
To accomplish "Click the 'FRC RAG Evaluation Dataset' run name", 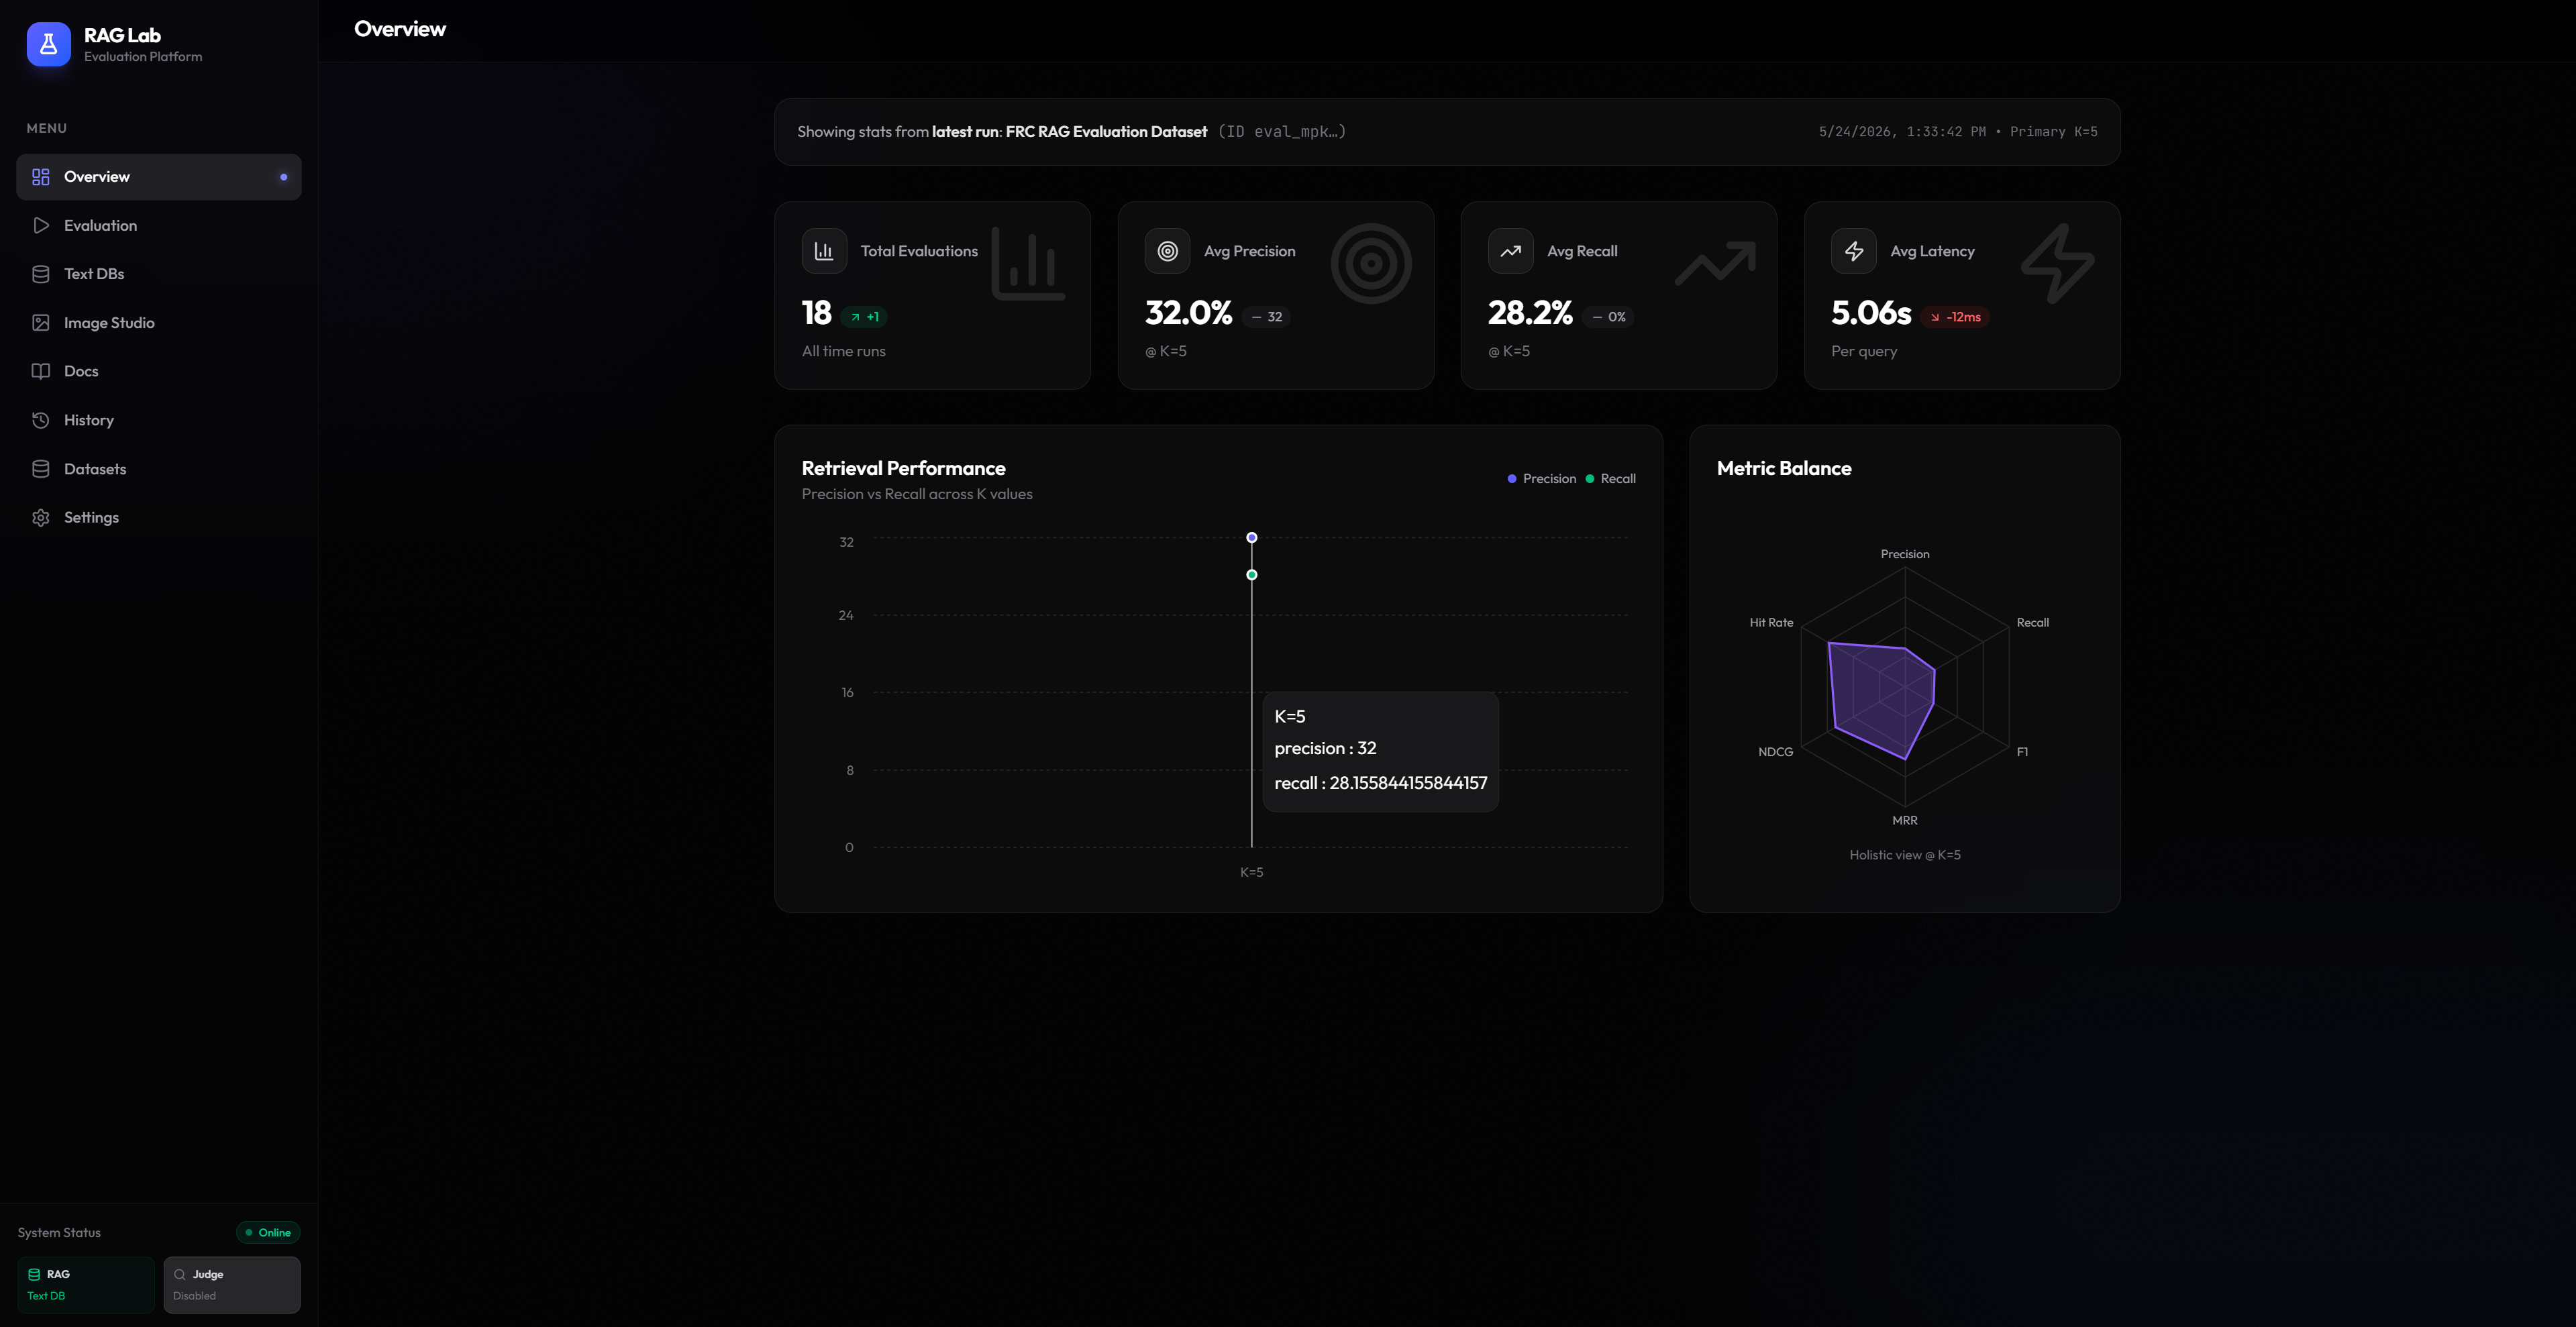I will (1106, 132).
